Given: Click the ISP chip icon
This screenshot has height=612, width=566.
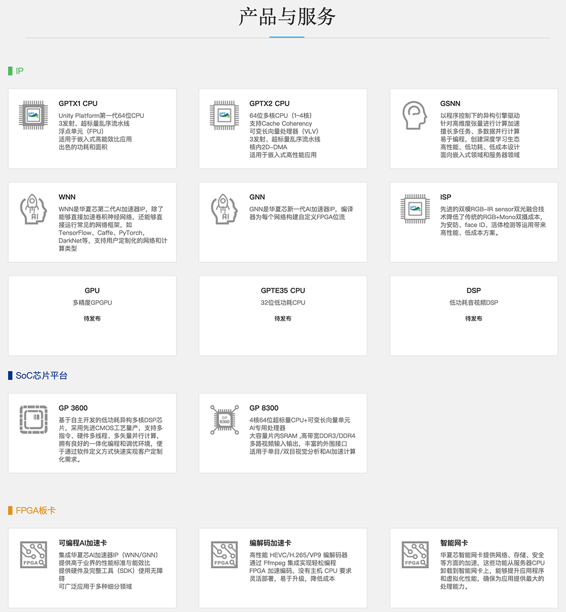Looking at the screenshot, I should click(415, 209).
